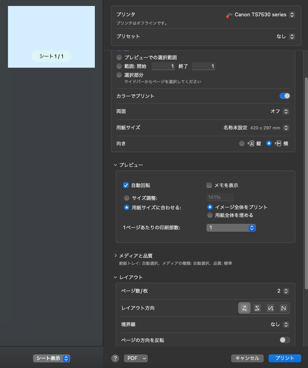Select the 用紙サイズに合わせる radio button
The image size is (308, 368).
click(x=127, y=207)
